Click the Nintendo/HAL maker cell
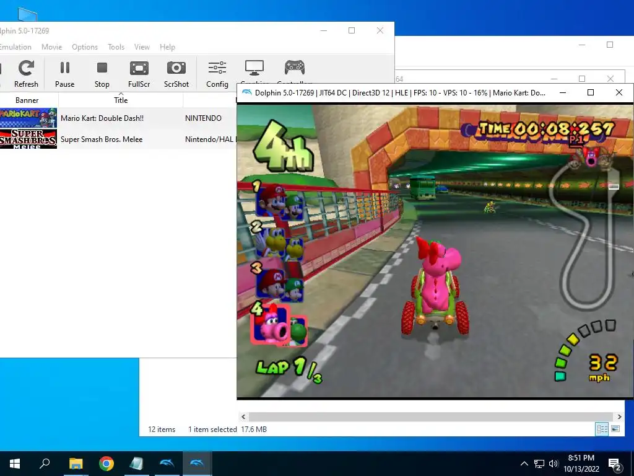The height and width of the screenshot is (476, 634). (x=211, y=139)
